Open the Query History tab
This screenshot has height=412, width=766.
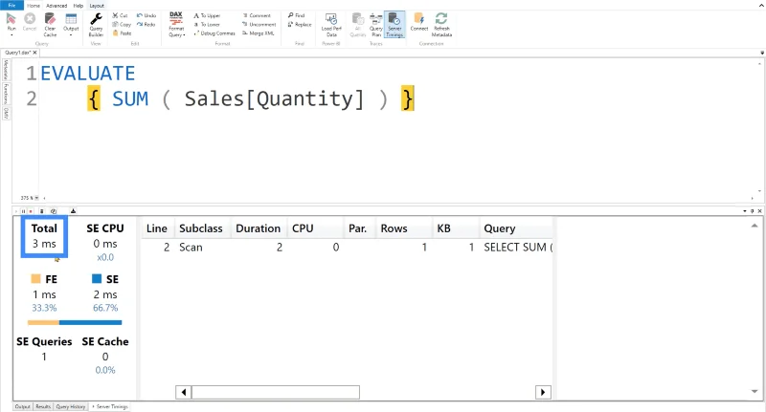coord(71,406)
